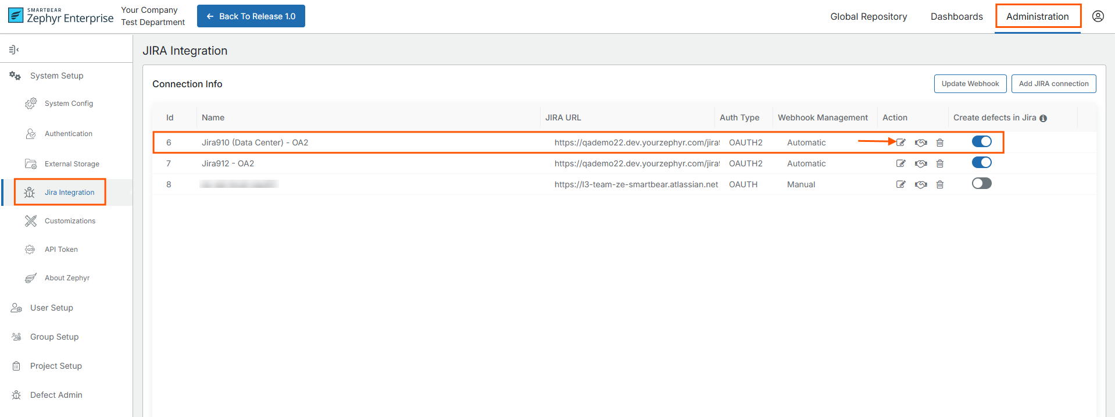Disable create defects toggle for Jira912
The image size is (1115, 417).
(982, 162)
